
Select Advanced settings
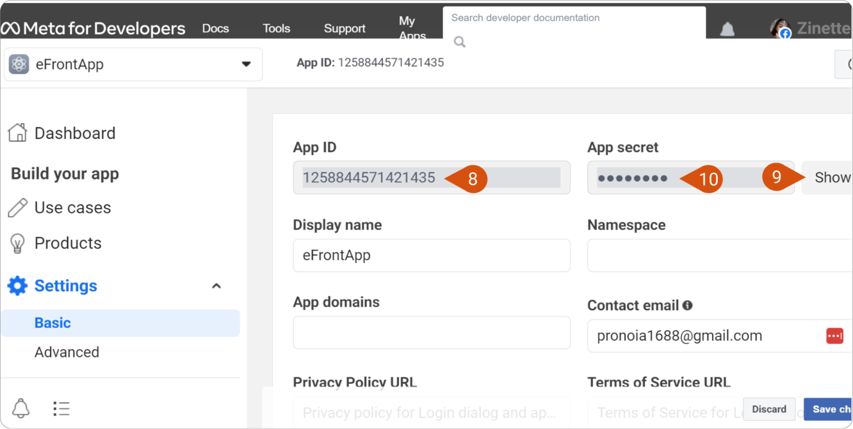67,352
